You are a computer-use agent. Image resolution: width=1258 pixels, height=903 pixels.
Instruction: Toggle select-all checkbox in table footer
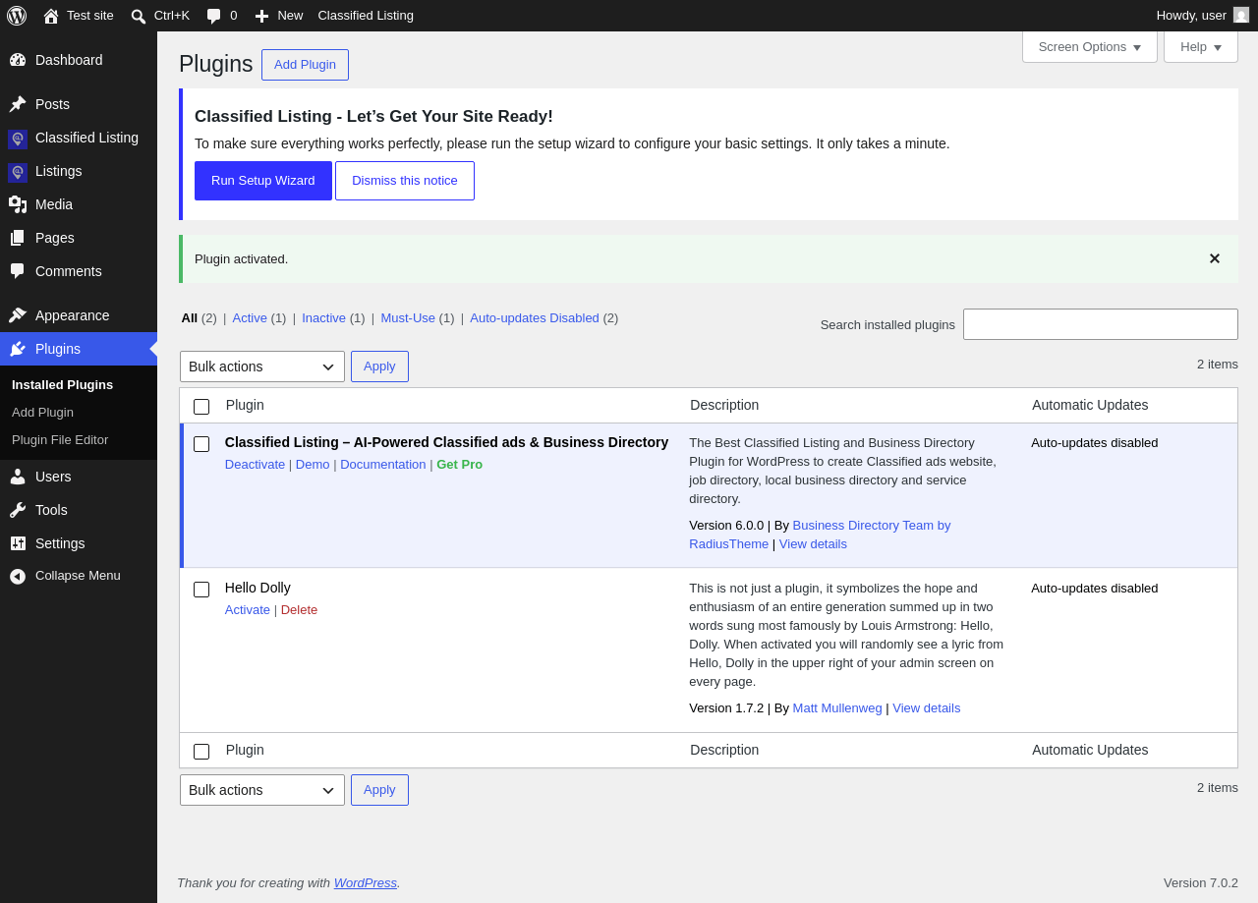[x=201, y=752]
